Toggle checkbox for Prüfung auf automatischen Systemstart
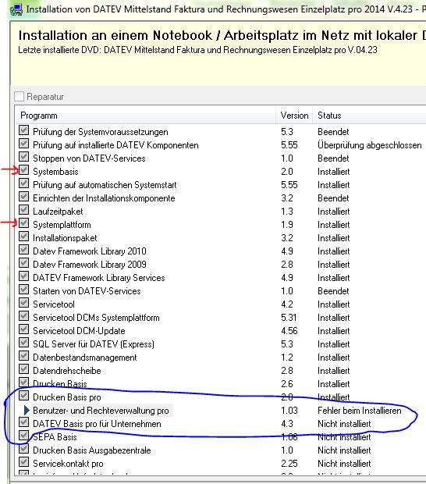 click(23, 183)
